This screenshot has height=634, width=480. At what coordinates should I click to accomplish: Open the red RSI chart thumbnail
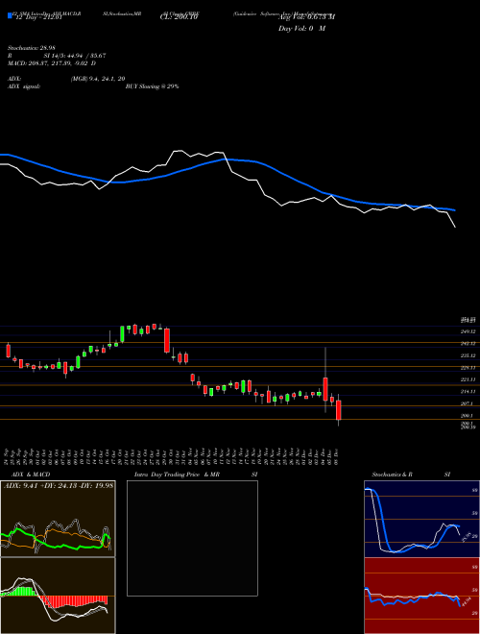421,596
